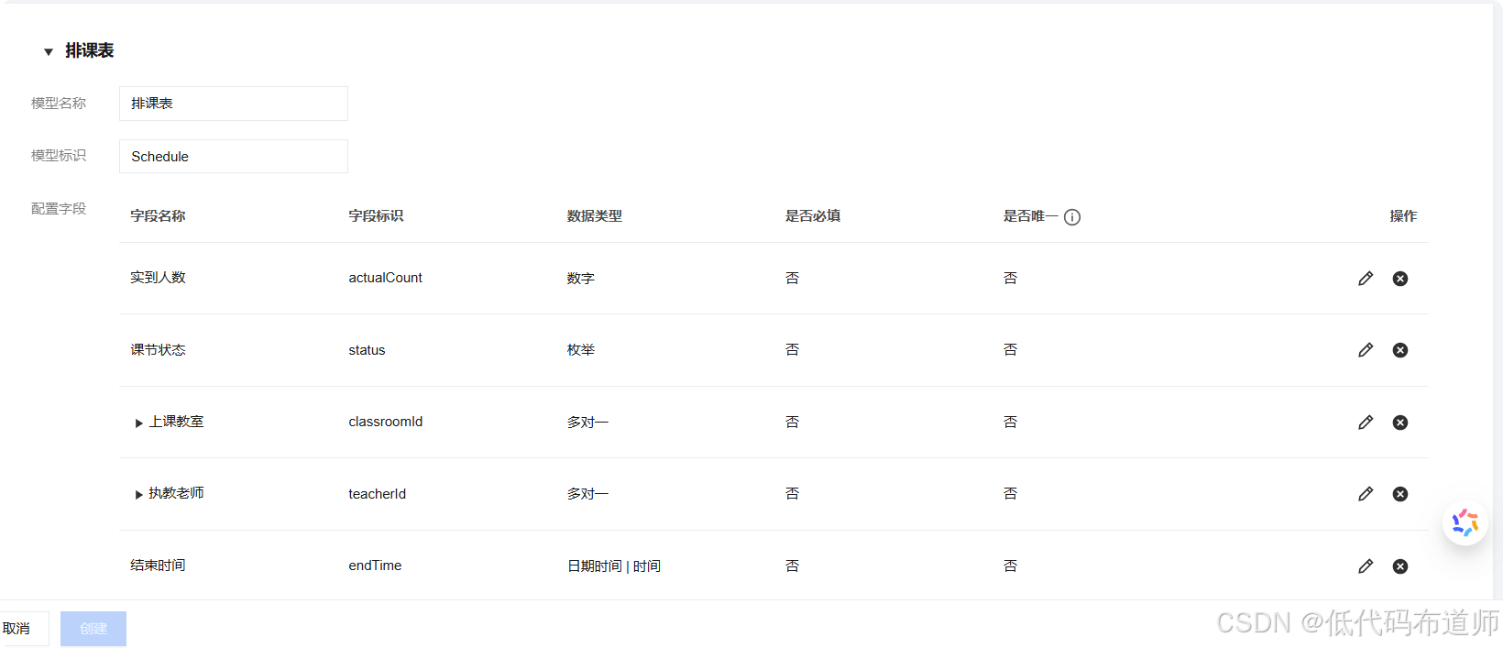Viewport: 1503px width, 648px height.
Task: Click the 操作 column header
Action: 1403,216
